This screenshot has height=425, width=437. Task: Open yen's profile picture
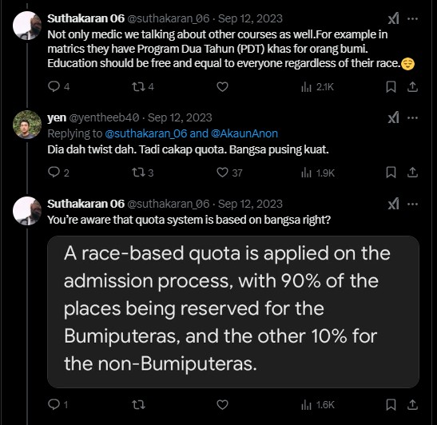tap(27, 125)
